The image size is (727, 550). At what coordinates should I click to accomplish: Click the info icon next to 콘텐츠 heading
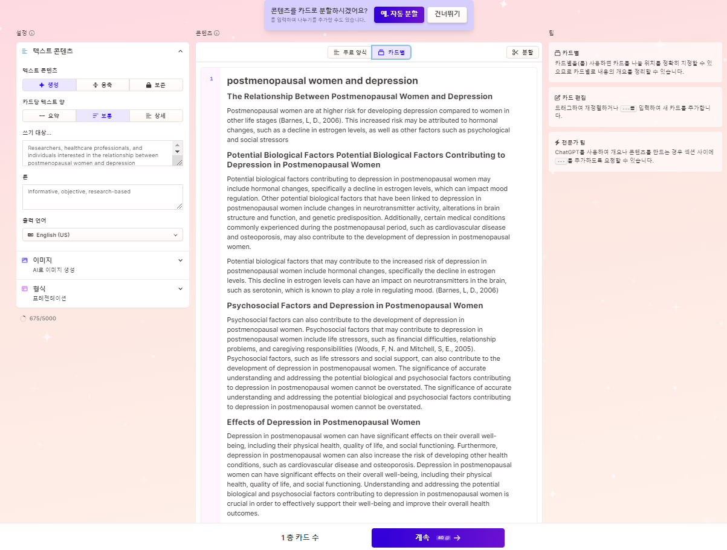pyautogui.click(x=217, y=33)
